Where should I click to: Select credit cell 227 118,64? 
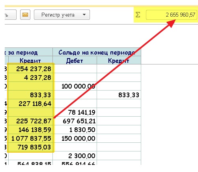pos(31,104)
